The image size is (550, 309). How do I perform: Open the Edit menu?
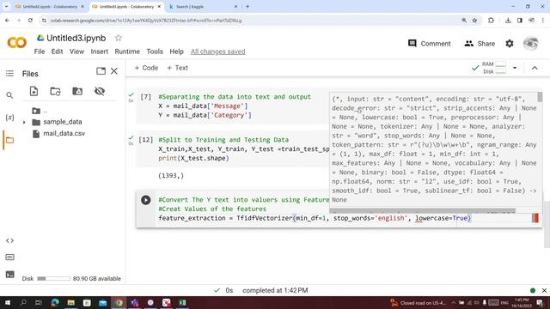point(57,51)
